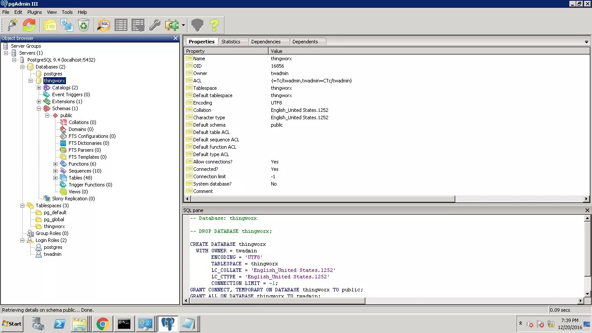Expand the Extensions (1) node
This screenshot has width=592, height=333.
point(39,101)
